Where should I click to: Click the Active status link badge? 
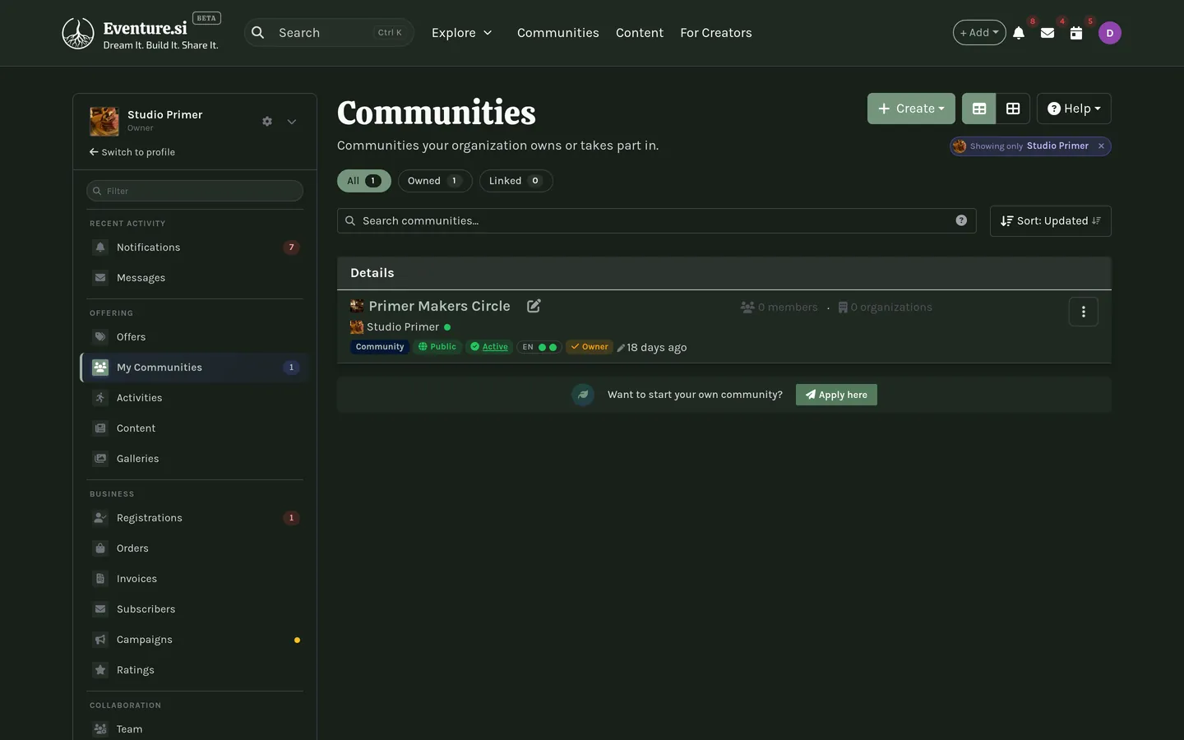[x=489, y=347]
